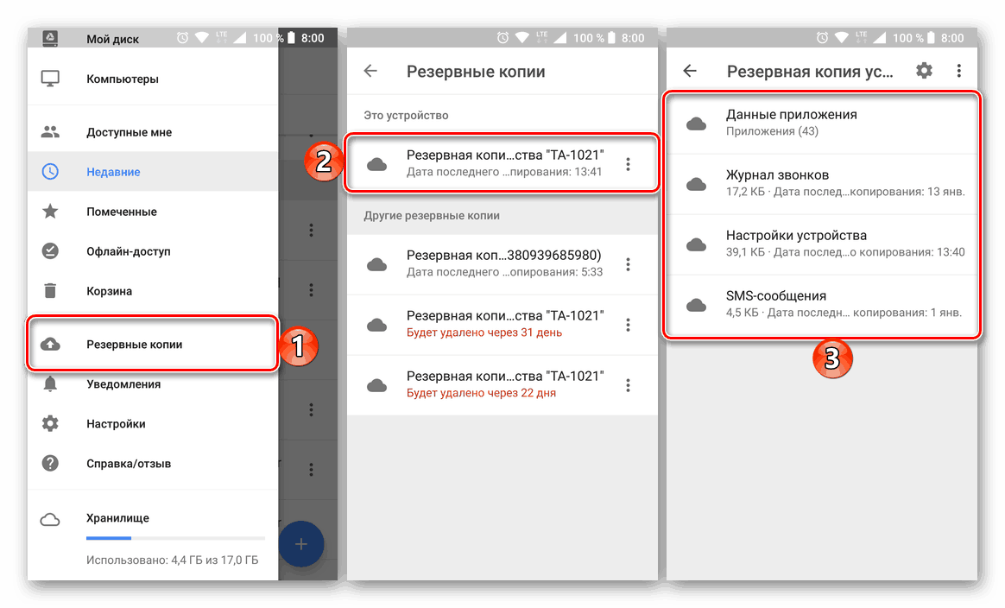This screenshot has height=608, width=1005.
Task: Tap Хранилище storage usage bar
Action: [x=175, y=538]
